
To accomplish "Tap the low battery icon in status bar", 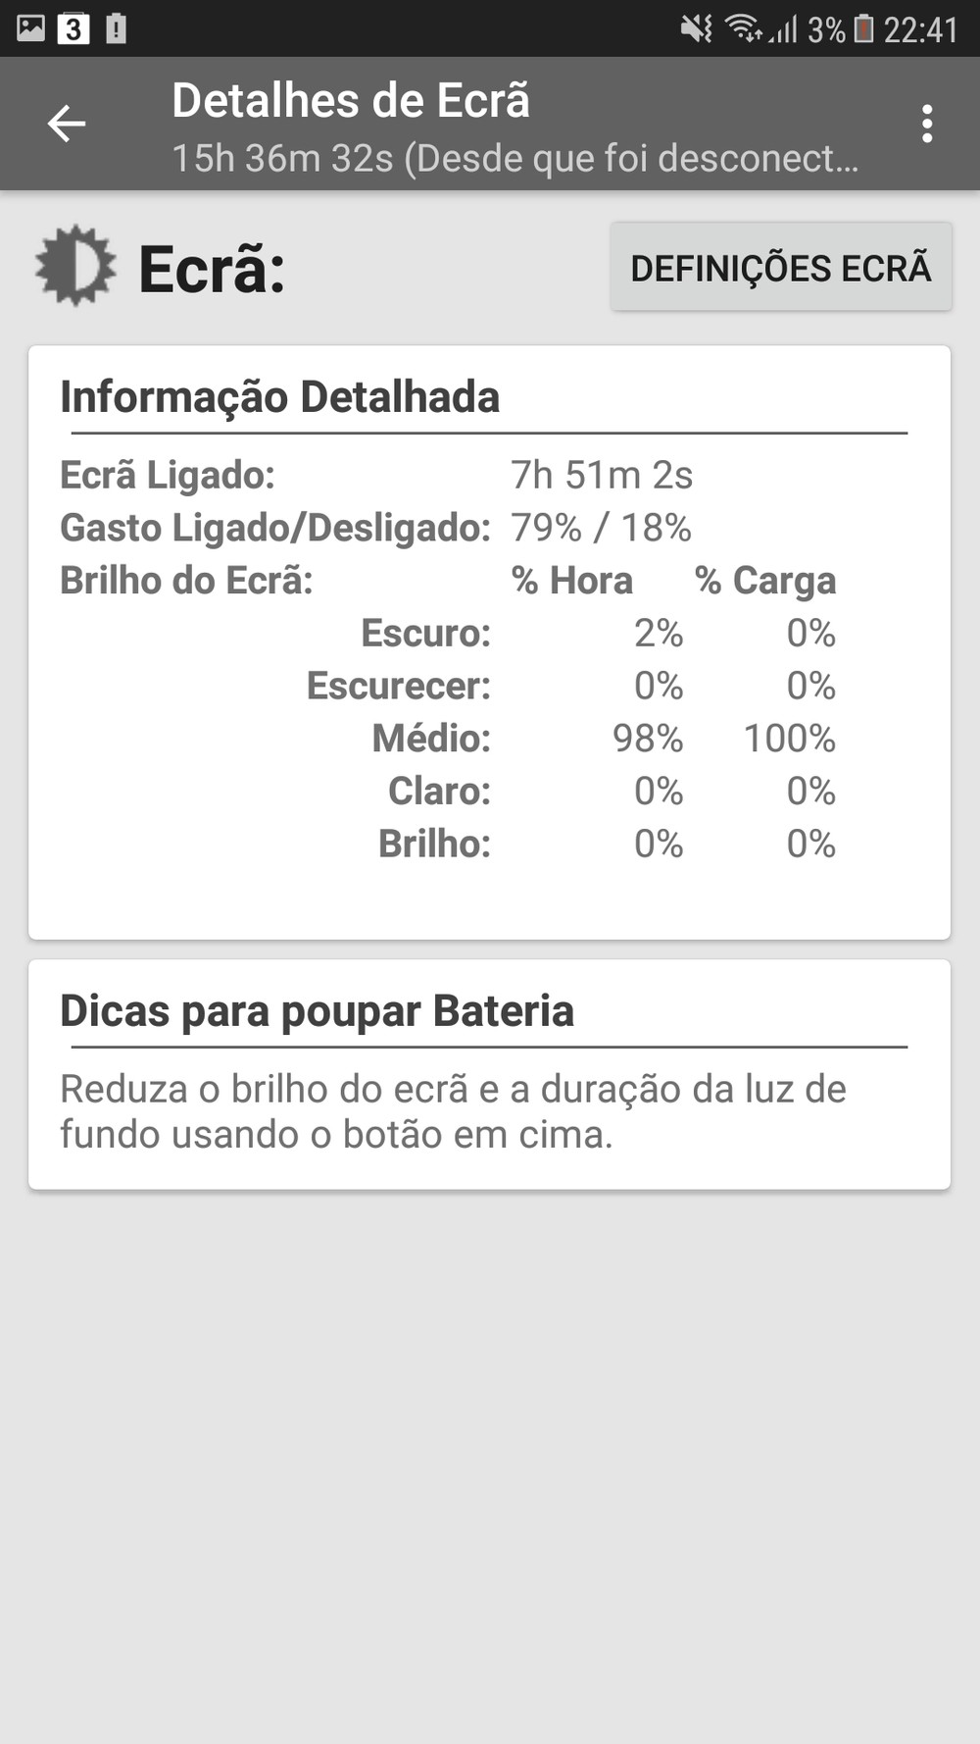I will click(863, 29).
